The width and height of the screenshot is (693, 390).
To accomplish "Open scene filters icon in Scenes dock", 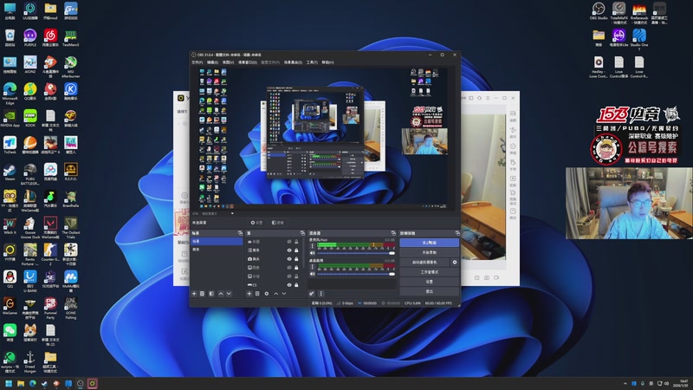I will (x=211, y=294).
